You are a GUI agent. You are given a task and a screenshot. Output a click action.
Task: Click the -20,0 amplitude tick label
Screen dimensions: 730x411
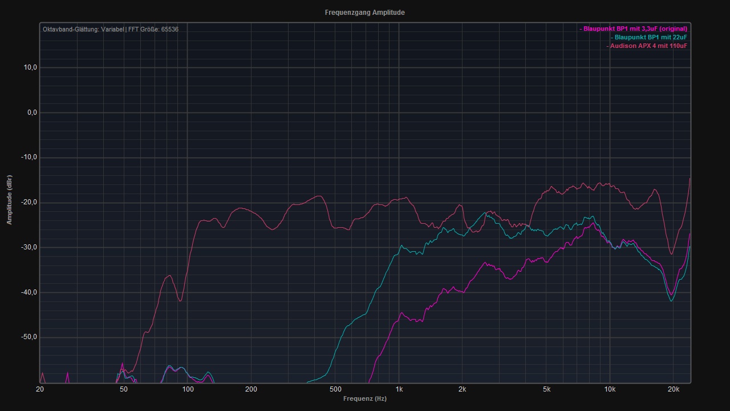coord(30,202)
